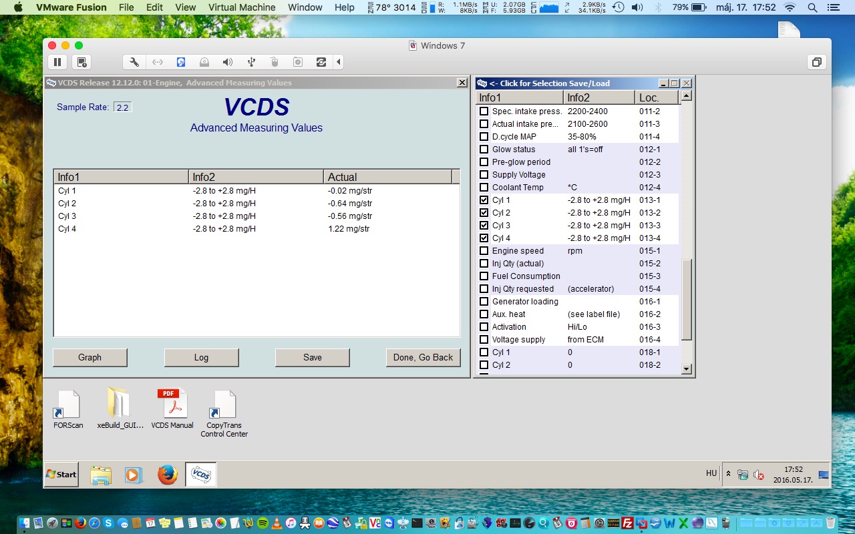Open the Windows Start menu
The image size is (855, 534).
pos(61,475)
